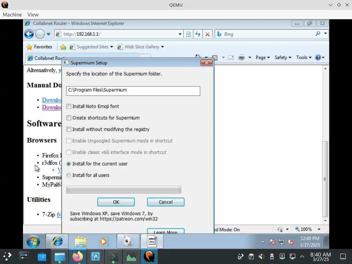Click Cancel in Supermium Setup
352x264 pixels.
166,202
